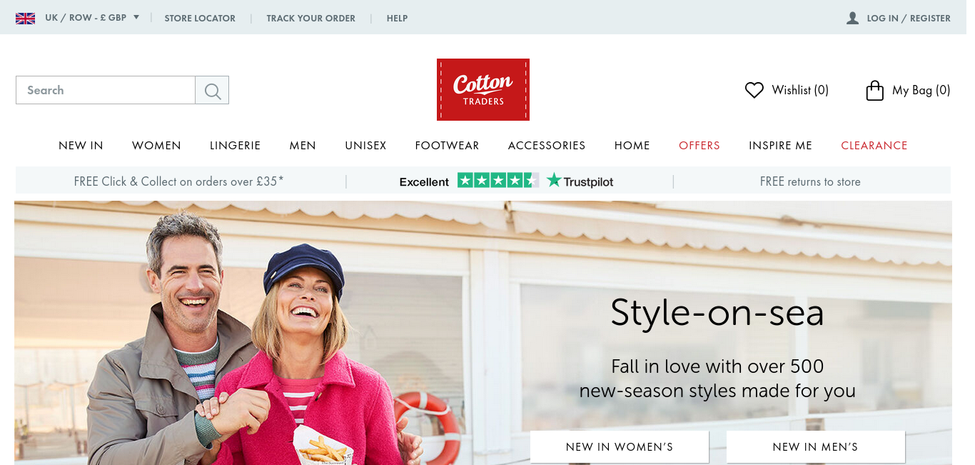Open TRACK YOUR ORDER link
Image resolution: width=975 pixels, height=465 pixels.
pos(310,19)
